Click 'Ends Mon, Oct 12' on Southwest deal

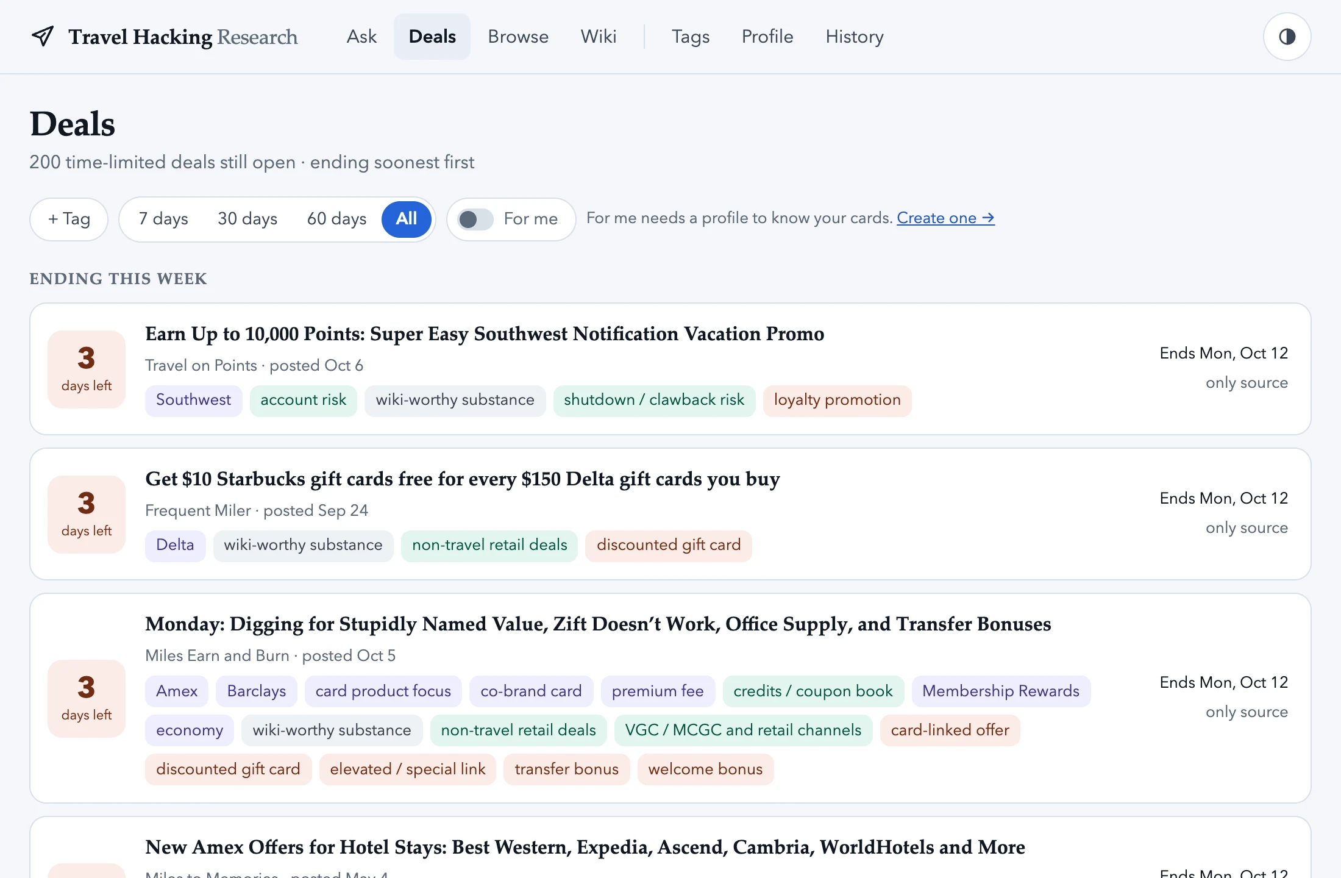click(x=1224, y=354)
